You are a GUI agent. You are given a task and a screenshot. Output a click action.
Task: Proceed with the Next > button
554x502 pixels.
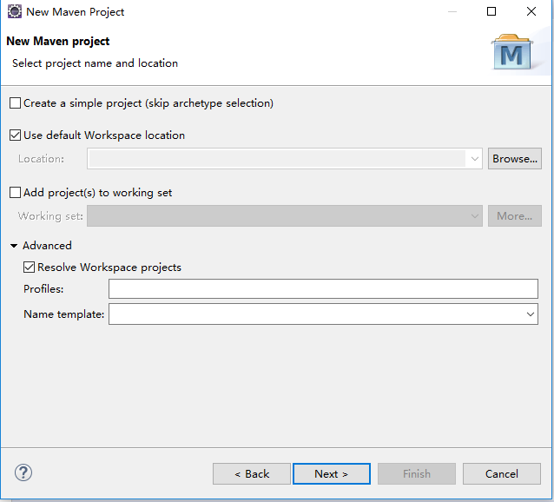pos(332,473)
